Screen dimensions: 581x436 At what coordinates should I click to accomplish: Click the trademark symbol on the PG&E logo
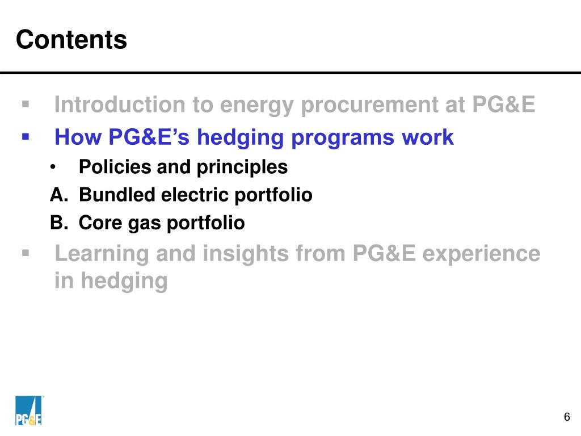coord(43,397)
